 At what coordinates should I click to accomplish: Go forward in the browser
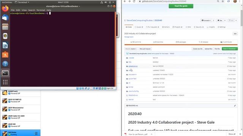coord(129,1)
